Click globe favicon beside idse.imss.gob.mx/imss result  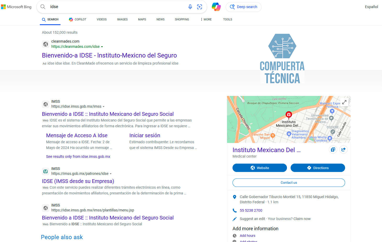click(x=46, y=104)
